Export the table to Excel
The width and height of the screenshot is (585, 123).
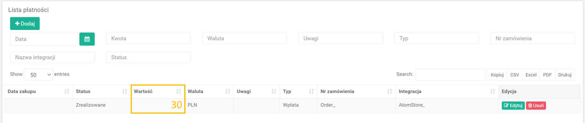click(x=531, y=75)
